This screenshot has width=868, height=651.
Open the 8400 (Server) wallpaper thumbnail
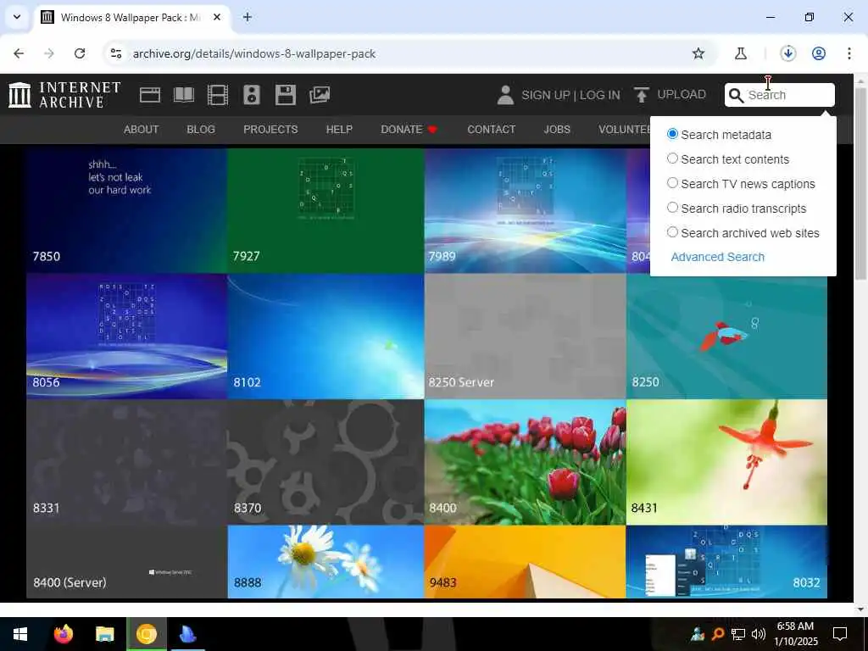tap(127, 561)
